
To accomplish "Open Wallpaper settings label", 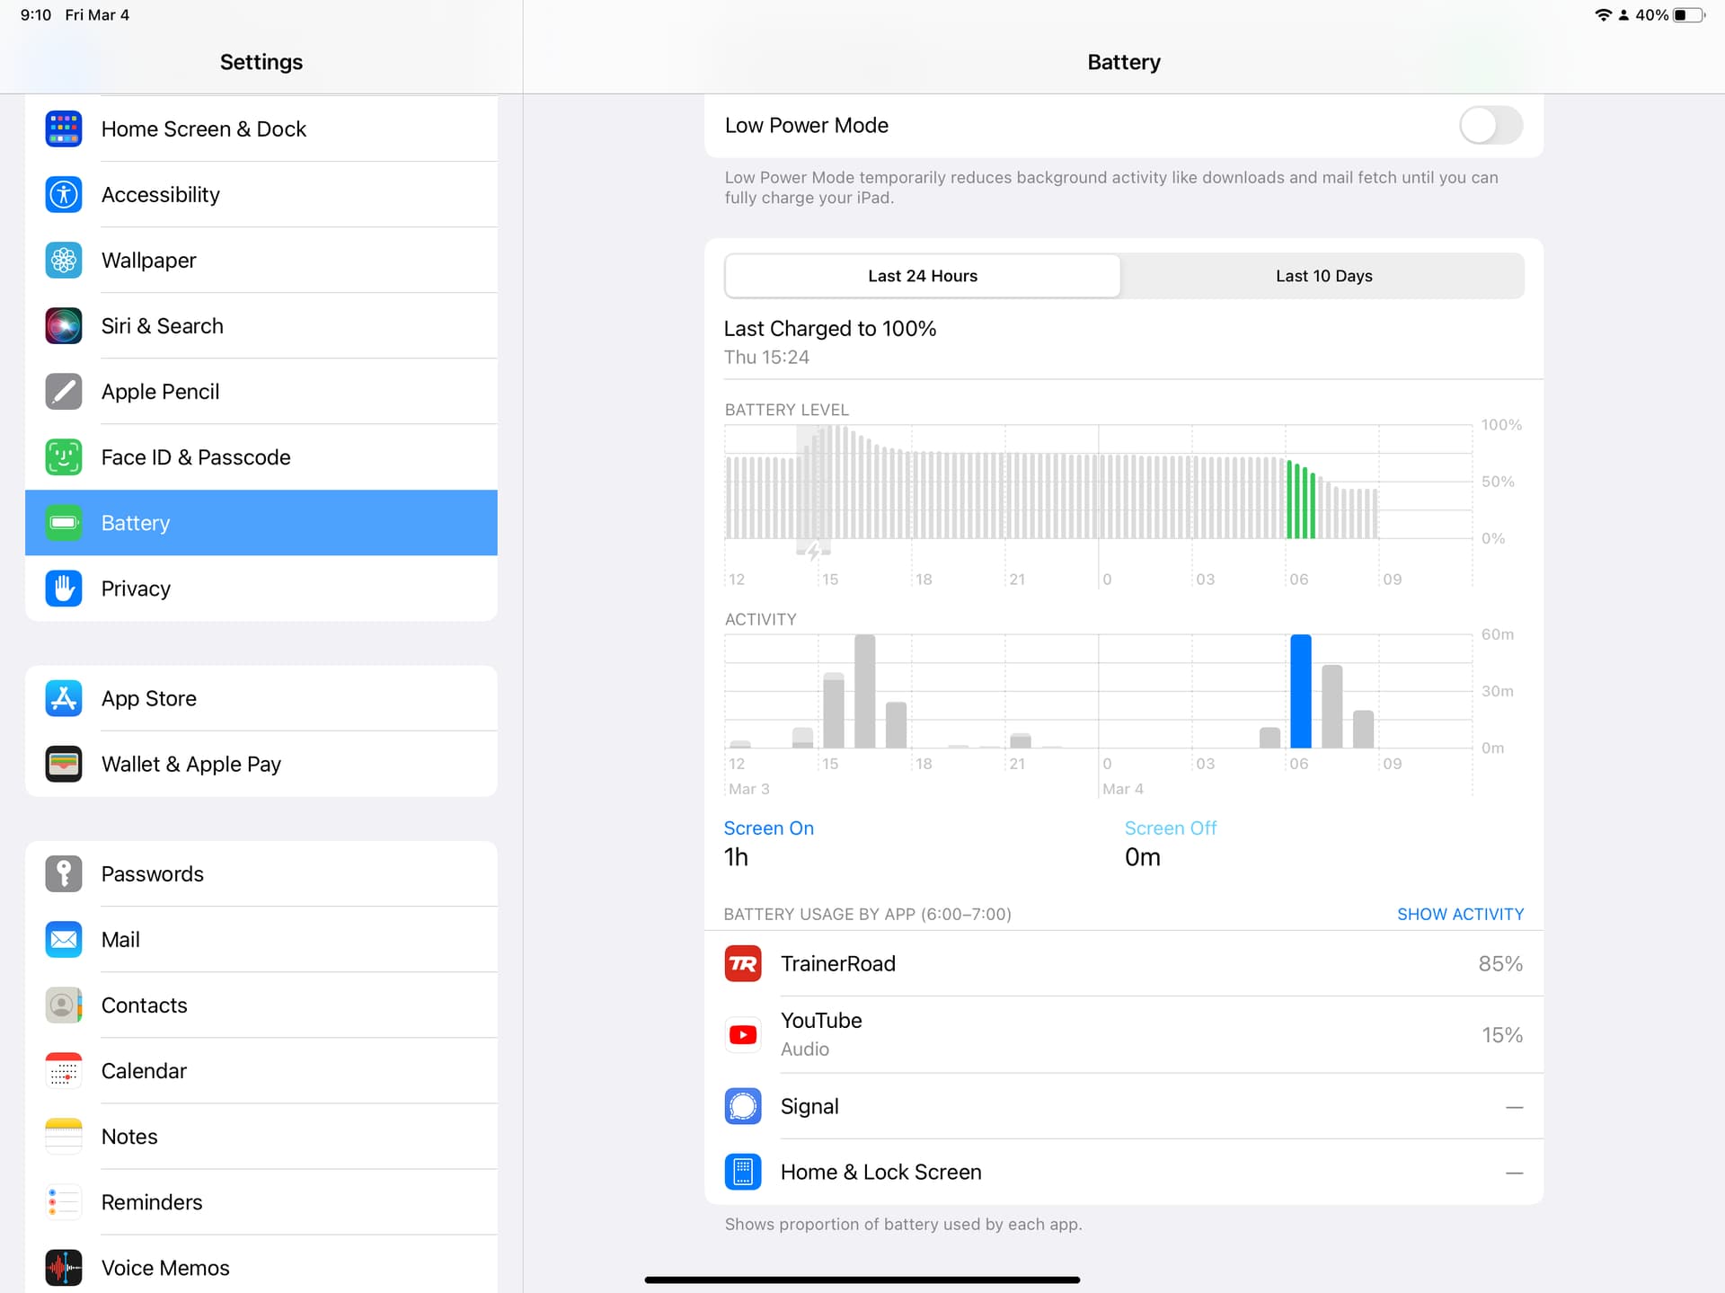I will pos(148,261).
